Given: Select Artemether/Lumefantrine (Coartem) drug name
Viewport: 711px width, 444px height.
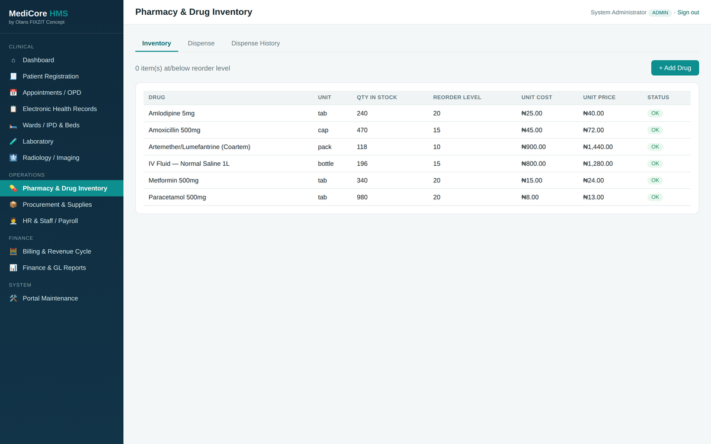Looking at the screenshot, I should tap(199, 147).
